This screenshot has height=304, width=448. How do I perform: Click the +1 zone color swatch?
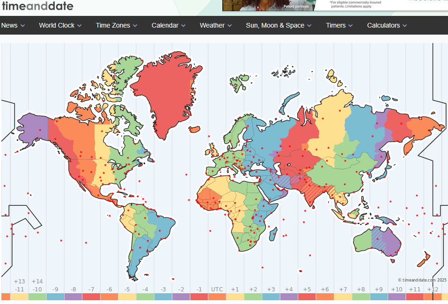235,297
